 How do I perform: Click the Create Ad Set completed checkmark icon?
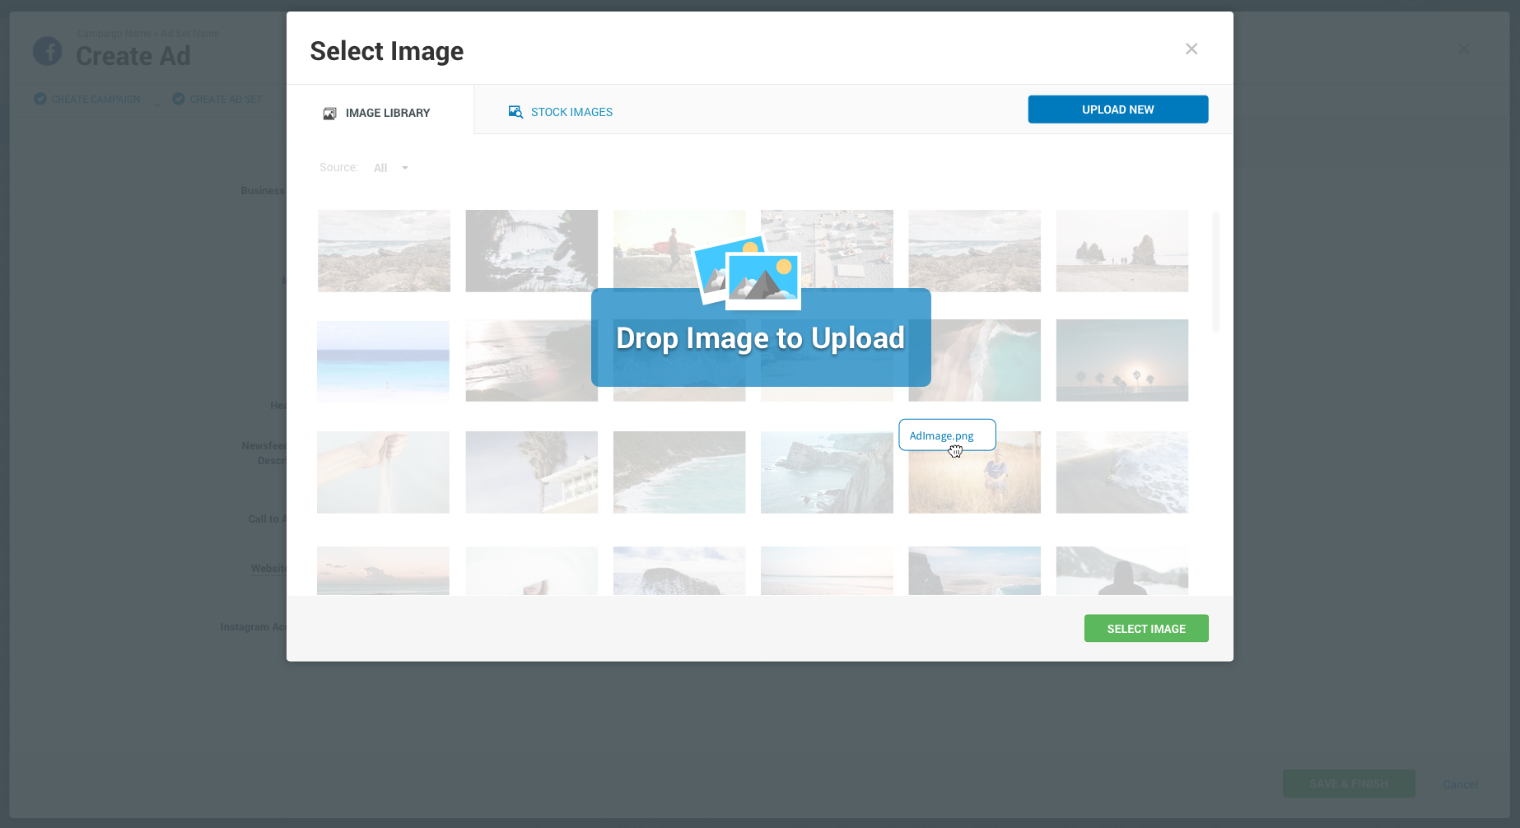178,99
